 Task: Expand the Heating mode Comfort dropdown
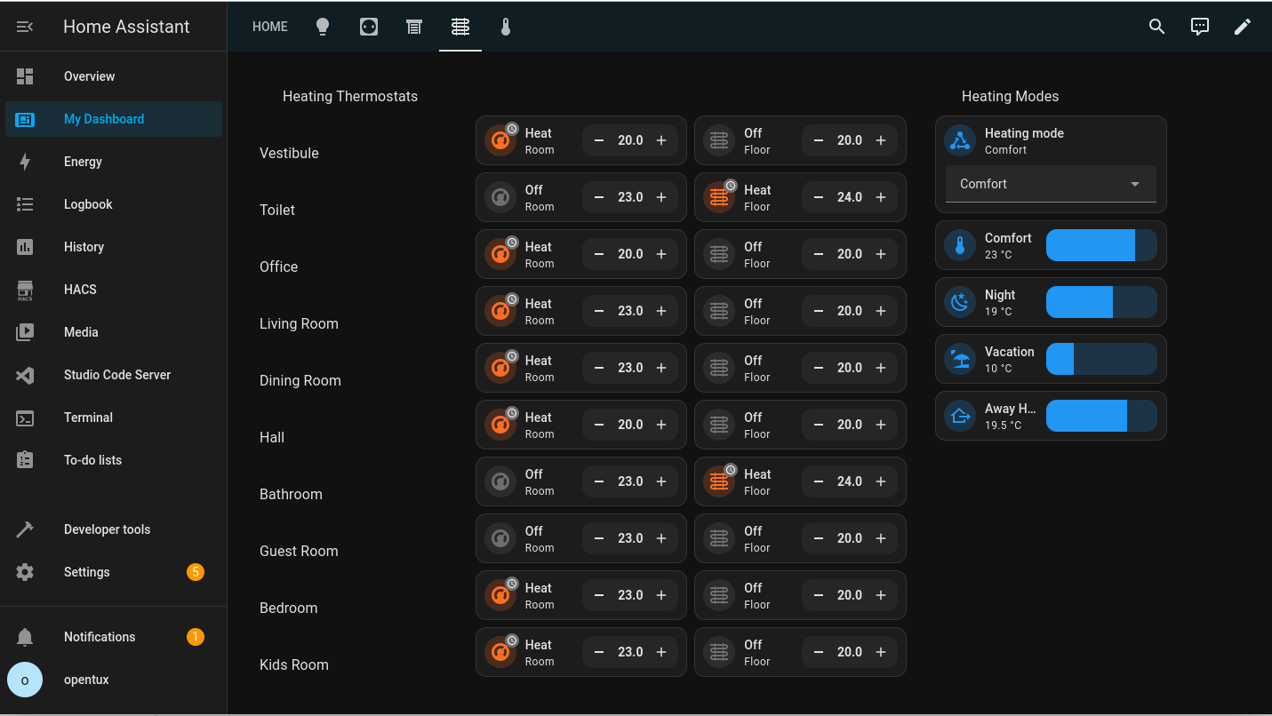pos(1051,184)
